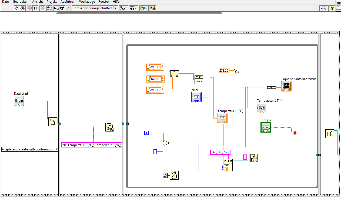Click the Clean Up Diagram button
Viewport: 341px width, 204px height.
(x=153, y=8)
